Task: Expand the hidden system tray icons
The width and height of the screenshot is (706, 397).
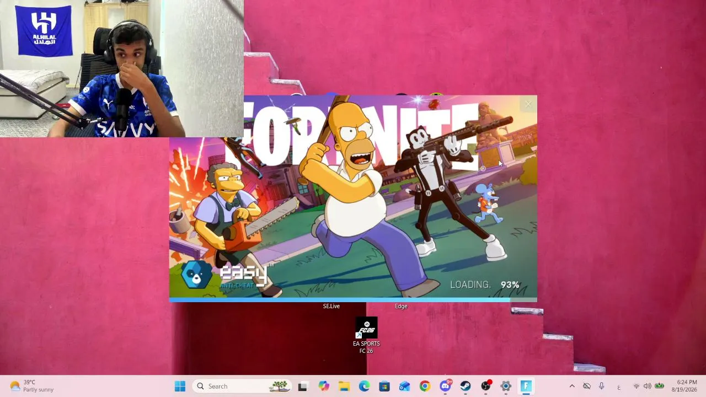Action: pyautogui.click(x=572, y=386)
